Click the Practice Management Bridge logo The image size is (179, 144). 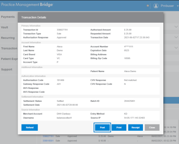tap(27, 5)
